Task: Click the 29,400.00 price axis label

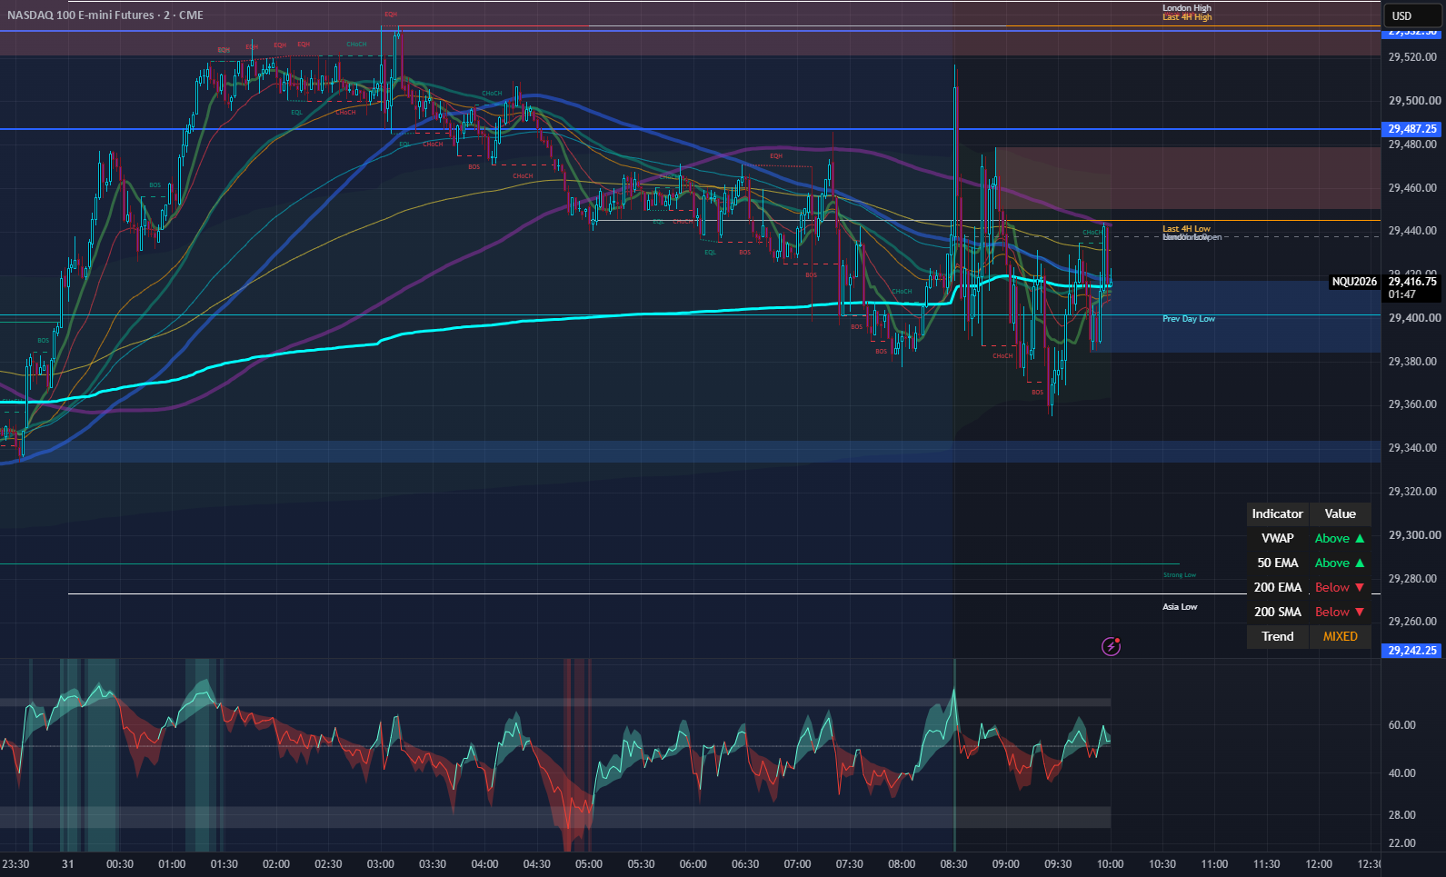Action: 1414,318
